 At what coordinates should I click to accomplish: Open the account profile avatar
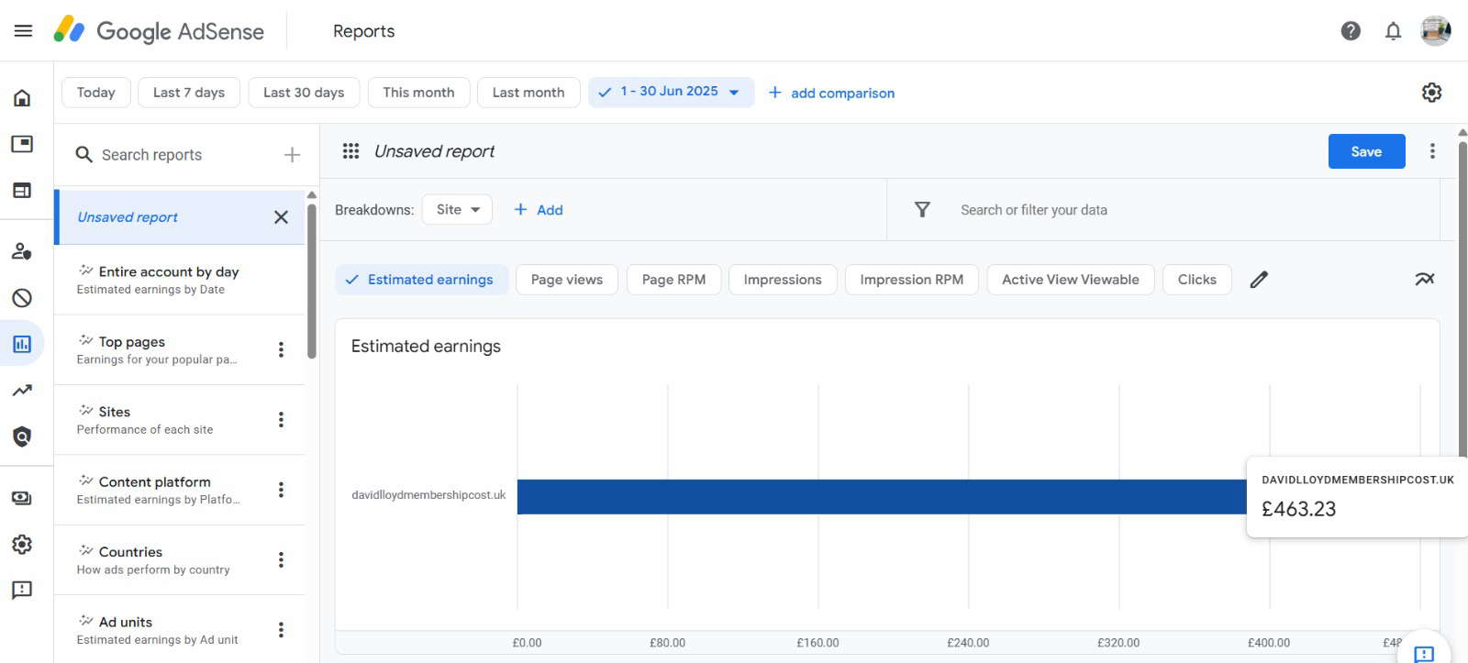click(x=1436, y=31)
